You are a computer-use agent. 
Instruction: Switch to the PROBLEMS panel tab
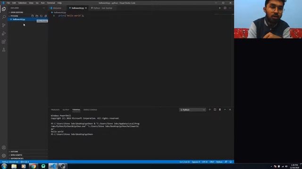click(55, 110)
